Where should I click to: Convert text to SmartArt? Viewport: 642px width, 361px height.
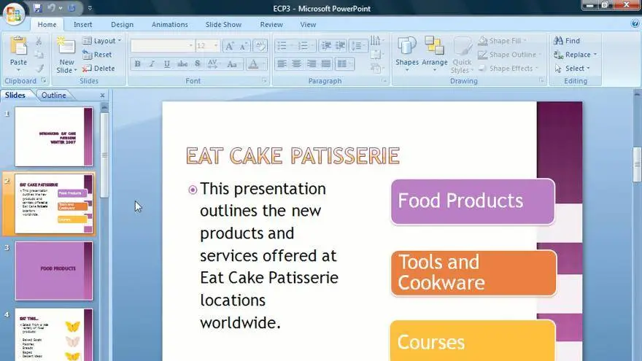pos(377,69)
